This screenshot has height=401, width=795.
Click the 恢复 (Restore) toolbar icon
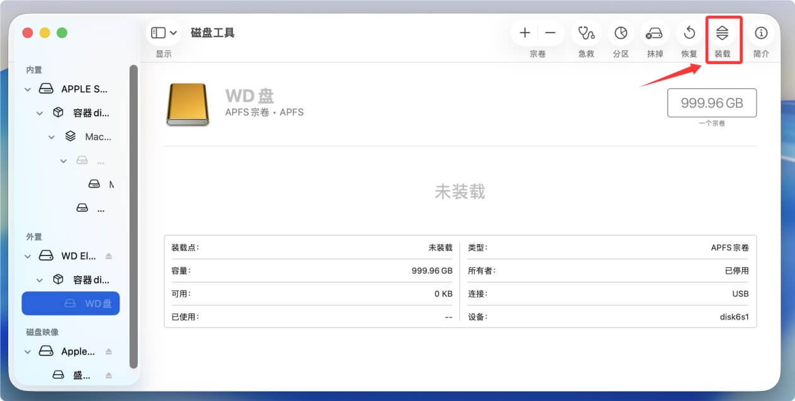[688, 33]
